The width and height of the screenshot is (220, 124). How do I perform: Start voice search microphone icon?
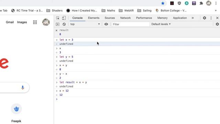coord(23,87)
